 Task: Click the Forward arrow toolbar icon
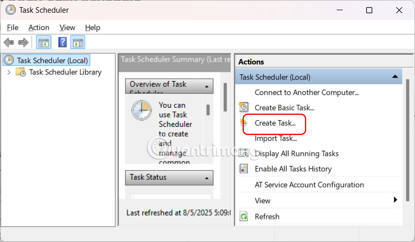coord(23,42)
